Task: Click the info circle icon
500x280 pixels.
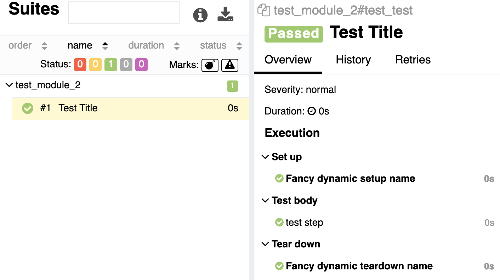Action: [x=200, y=15]
